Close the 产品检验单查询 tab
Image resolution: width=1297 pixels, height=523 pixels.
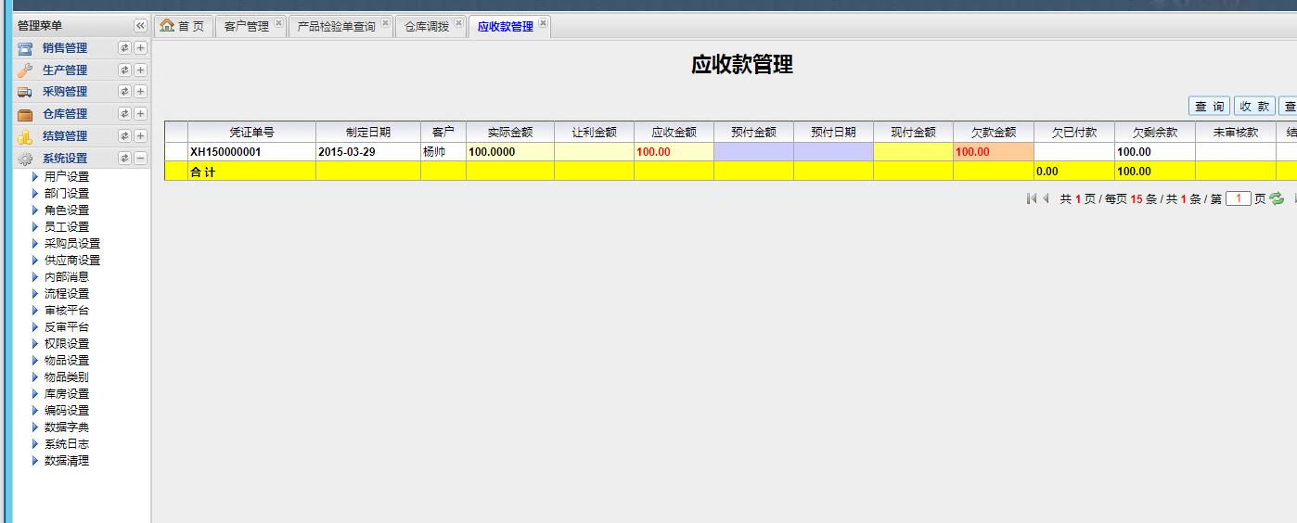tap(385, 23)
